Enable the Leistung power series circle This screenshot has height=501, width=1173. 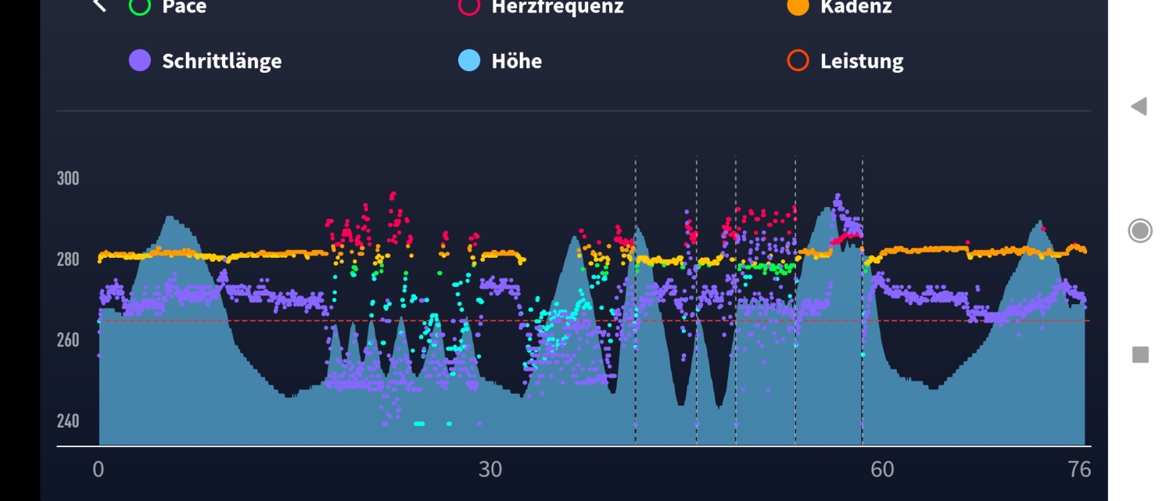coord(798,61)
